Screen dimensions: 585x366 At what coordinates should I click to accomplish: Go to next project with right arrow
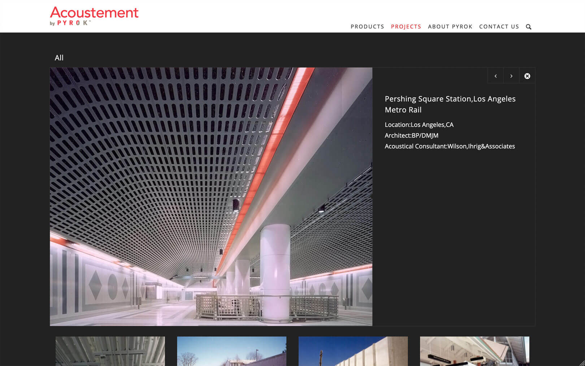click(x=511, y=76)
